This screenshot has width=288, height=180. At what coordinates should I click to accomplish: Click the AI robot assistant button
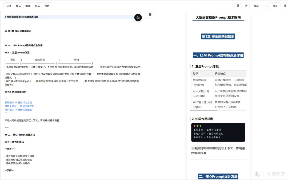(138, 18)
